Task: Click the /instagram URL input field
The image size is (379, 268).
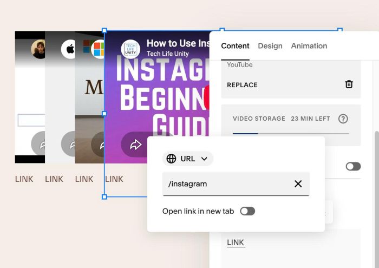Action: pyautogui.click(x=236, y=184)
